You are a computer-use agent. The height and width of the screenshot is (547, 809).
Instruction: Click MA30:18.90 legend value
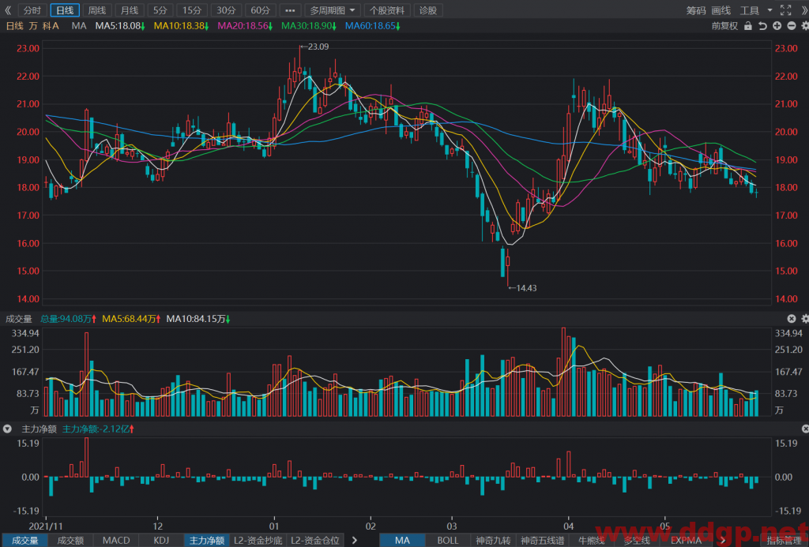(309, 26)
